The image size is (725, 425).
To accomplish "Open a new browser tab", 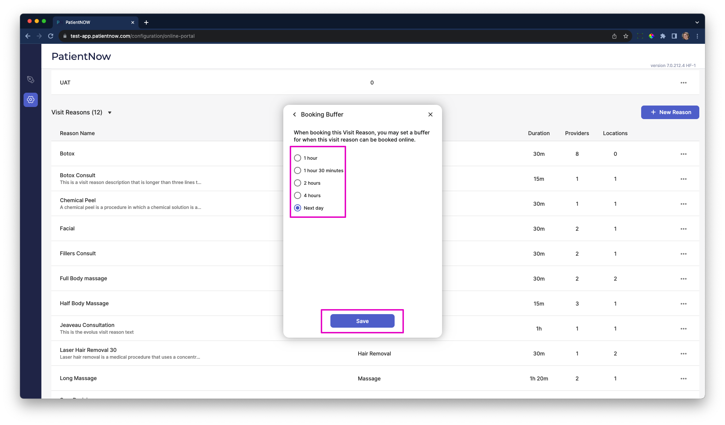I will [146, 22].
